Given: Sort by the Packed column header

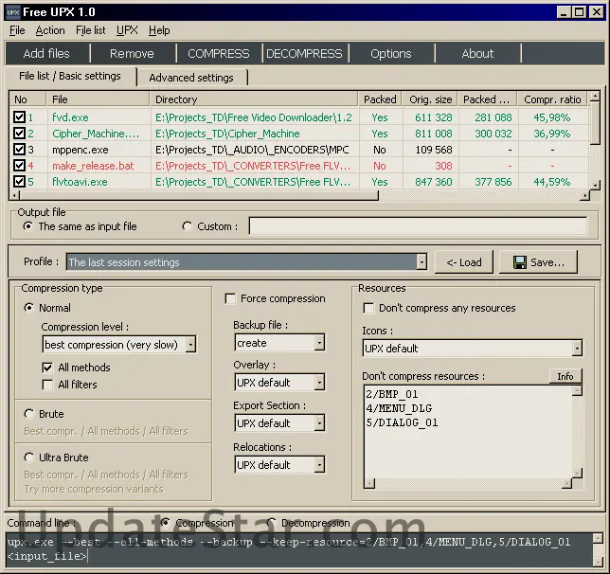Looking at the screenshot, I should [380, 99].
